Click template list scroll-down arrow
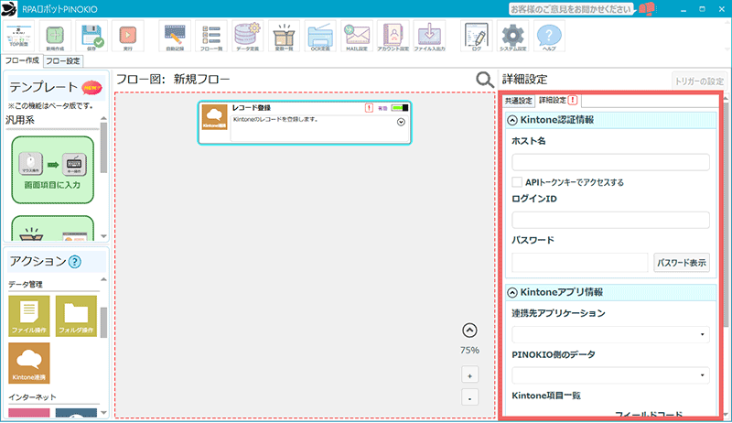This screenshot has width=732, height=423. pyautogui.click(x=103, y=236)
